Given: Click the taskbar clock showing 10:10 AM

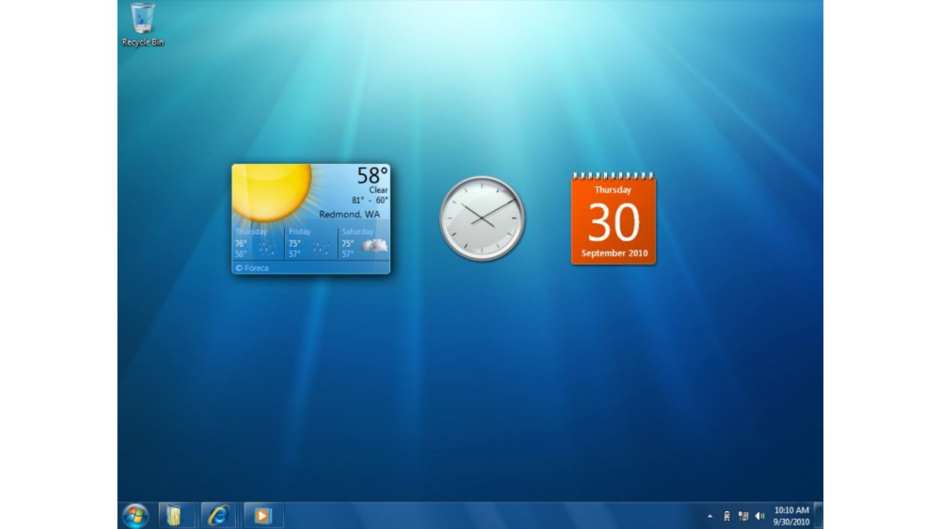Looking at the screenshot, I should pyautogui.click(x=791, y=516).
